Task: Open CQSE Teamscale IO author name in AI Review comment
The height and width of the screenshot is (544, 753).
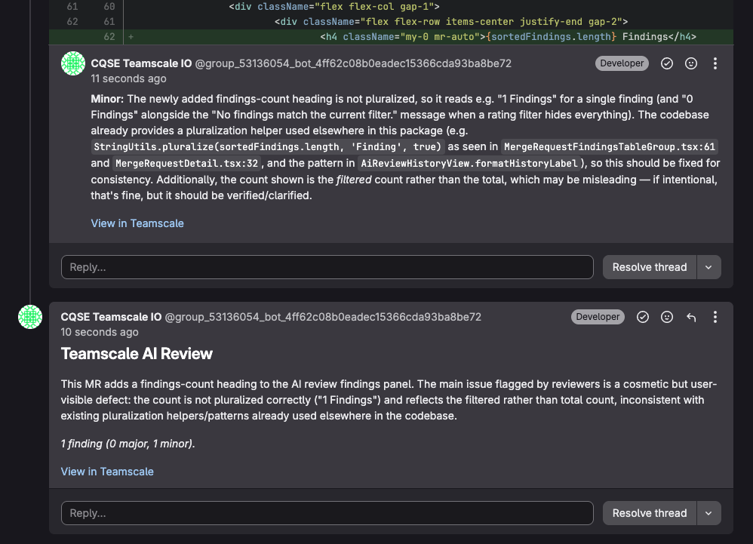Action: (x=111, y=317)
